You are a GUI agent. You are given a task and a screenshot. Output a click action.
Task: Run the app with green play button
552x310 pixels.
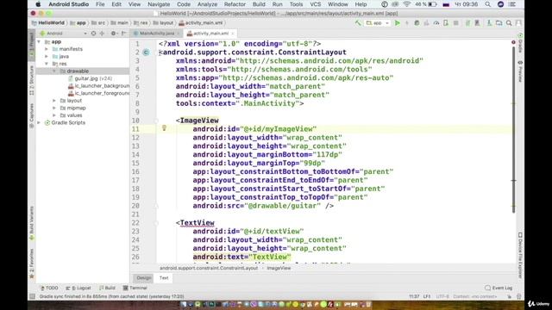(398, 23)
